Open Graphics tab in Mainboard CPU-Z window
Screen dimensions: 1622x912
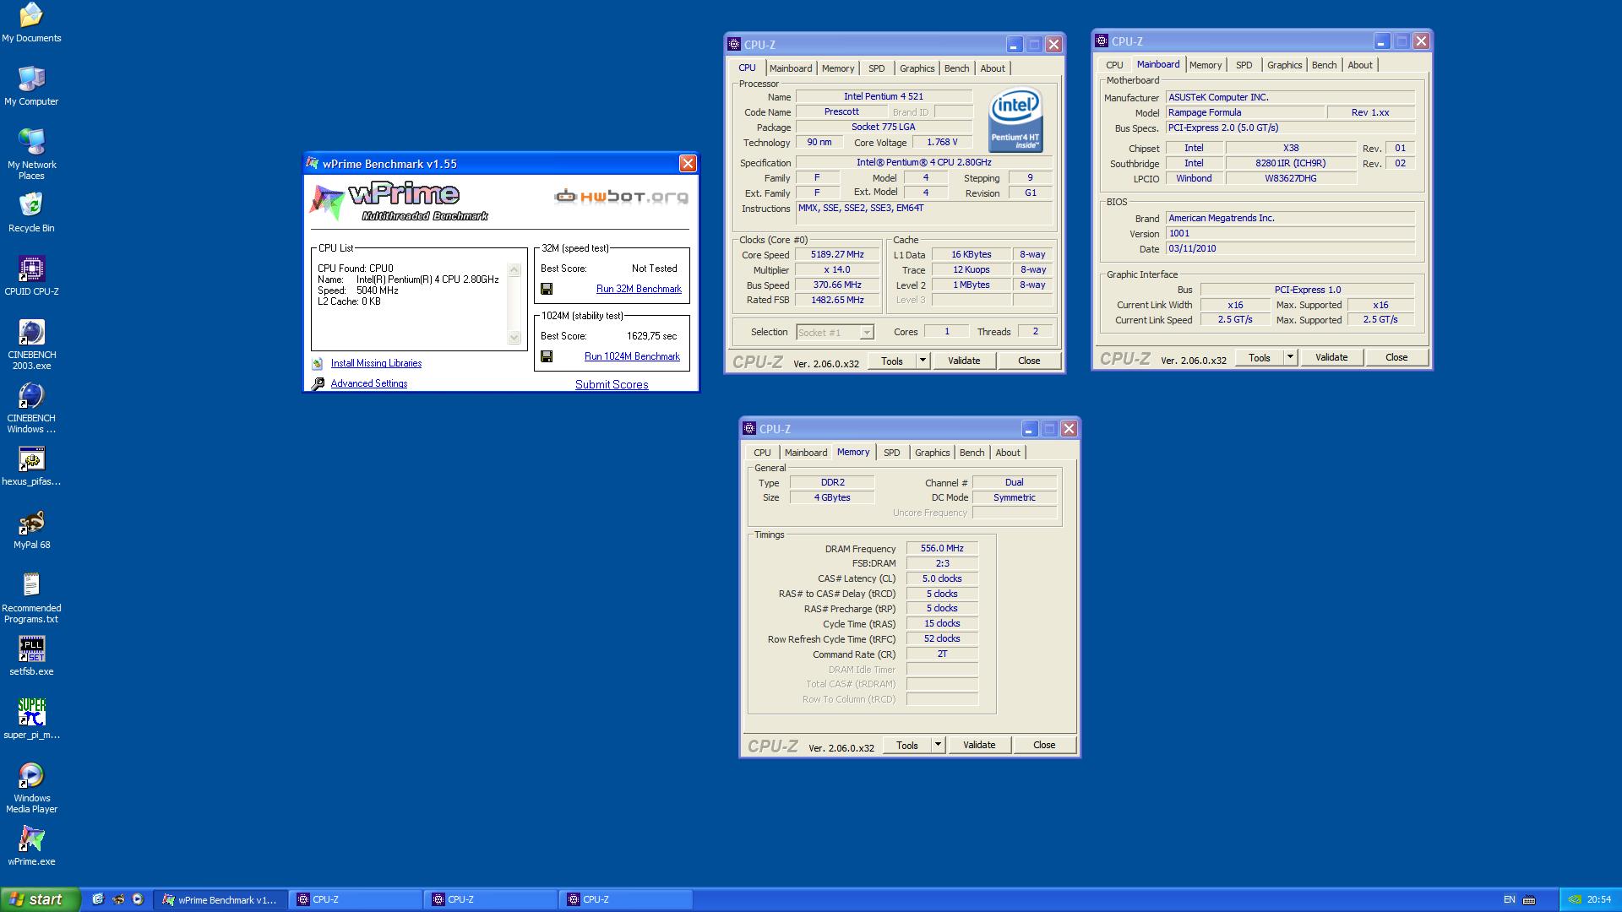pyautogui.click(x=1284, y=65)
